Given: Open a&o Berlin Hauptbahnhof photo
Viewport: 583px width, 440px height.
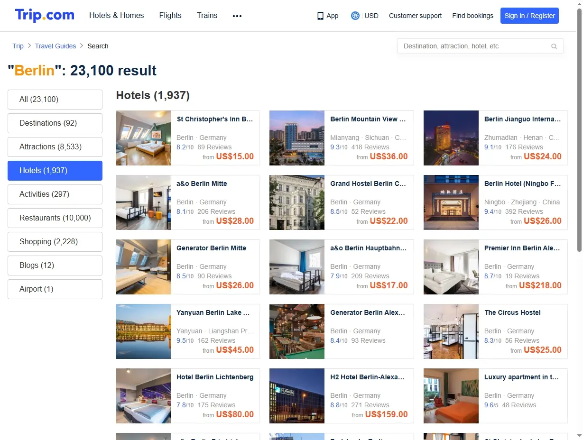Looking at the screenshot, I should click(297, 267).
